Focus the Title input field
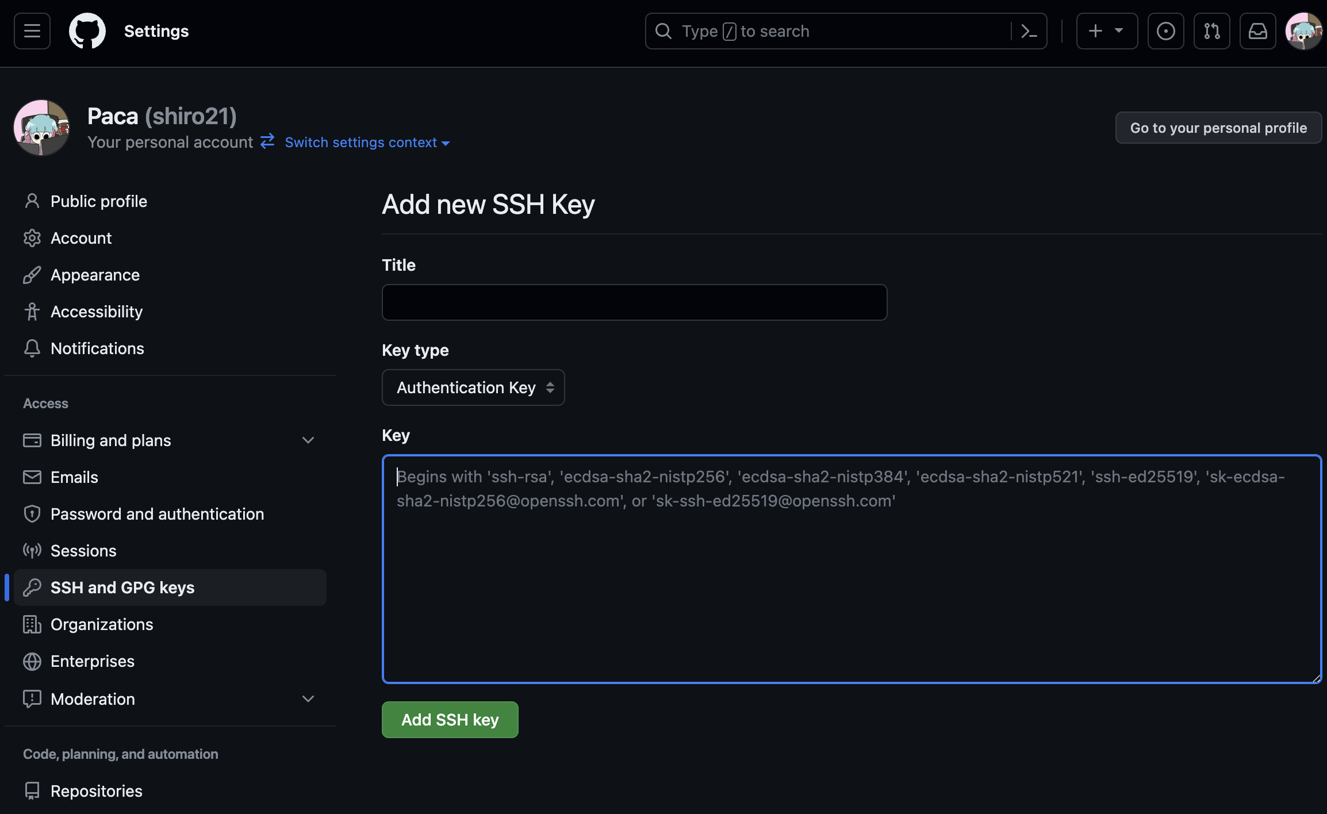This screenshot has width=1327, height=814. click(x=634, y=302)
